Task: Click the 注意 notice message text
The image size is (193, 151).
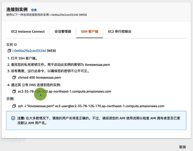Action: 99,120
